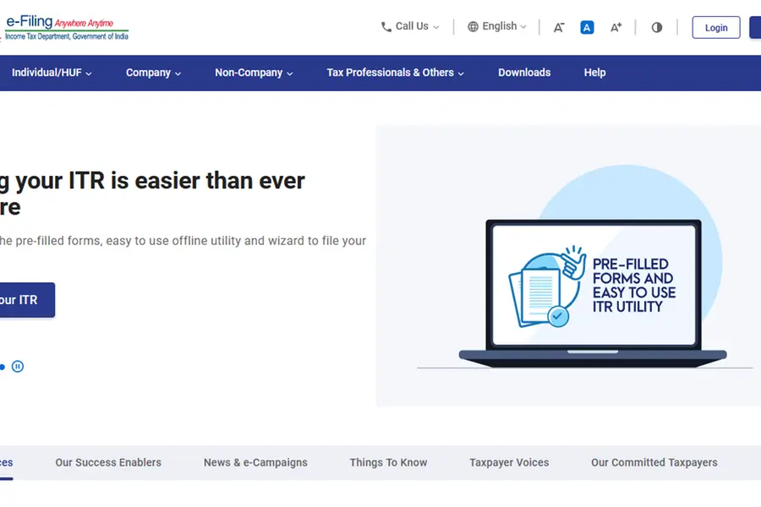Open the Call Us dropdown
Viewport: 761px width, 507px height.
tap(411, 27)
